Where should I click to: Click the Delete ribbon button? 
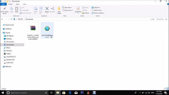[47, 10]
